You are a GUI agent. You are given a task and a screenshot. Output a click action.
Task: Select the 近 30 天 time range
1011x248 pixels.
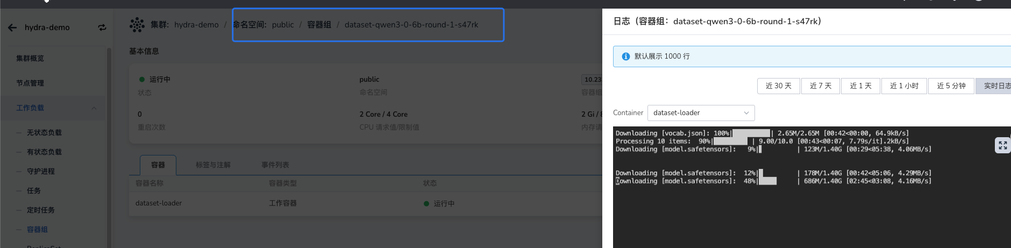click(778, 86)
